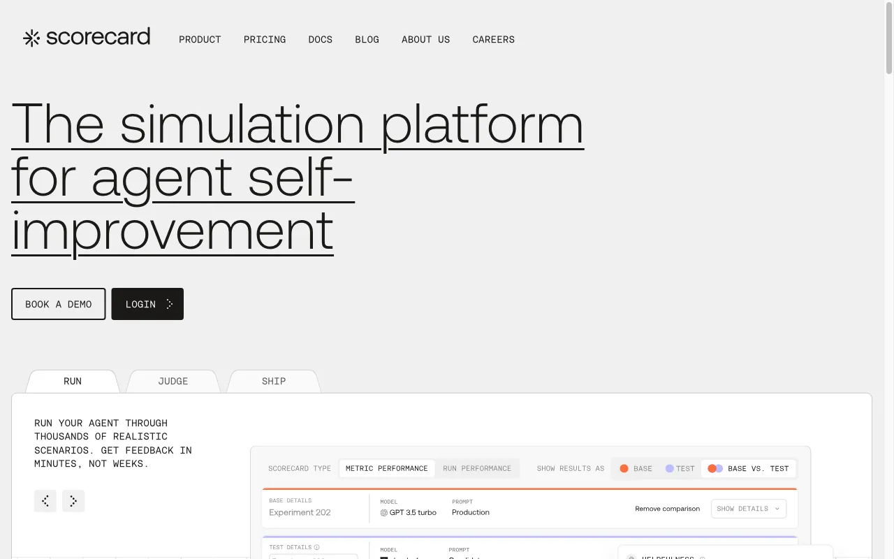Click the Experiment 202 base details text

pyautogui.click(x=300, y=512)
